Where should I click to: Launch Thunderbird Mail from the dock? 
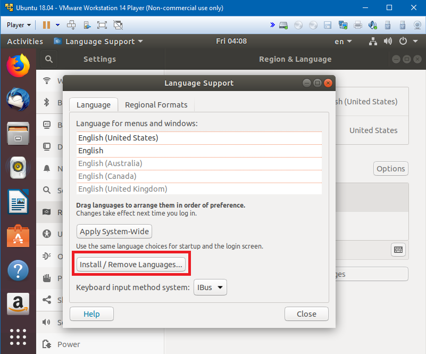[x=18, y=99]
